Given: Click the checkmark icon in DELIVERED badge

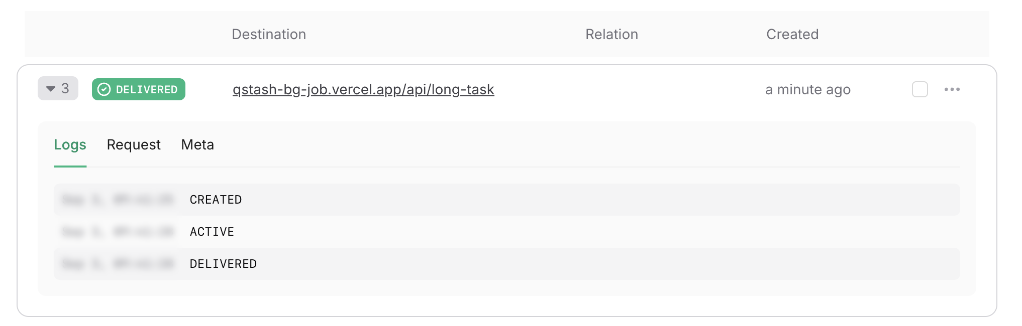Looking at the screenshot, I should [104, 89].
